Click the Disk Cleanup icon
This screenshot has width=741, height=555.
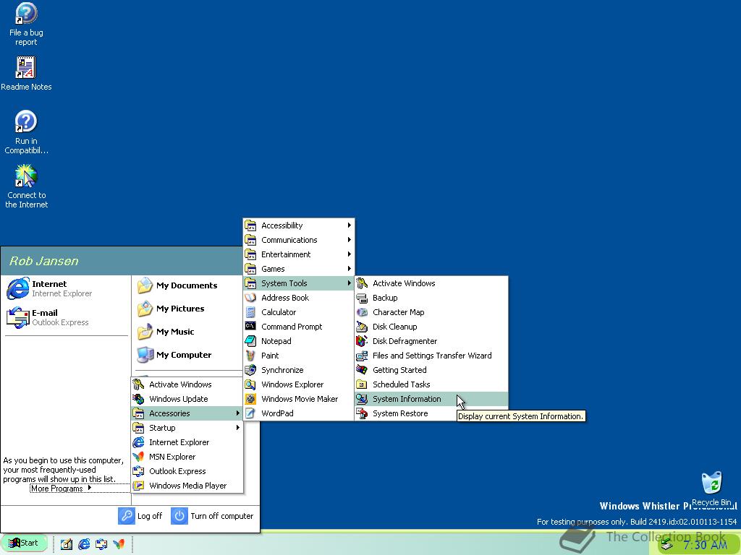pos(362,327)
